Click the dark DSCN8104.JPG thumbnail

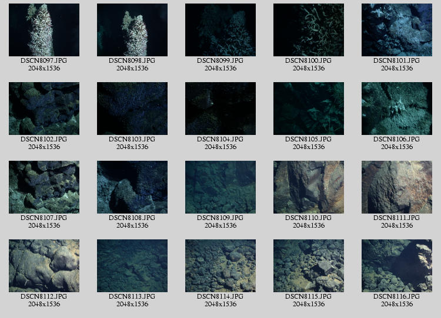click(x=220, y=109)
